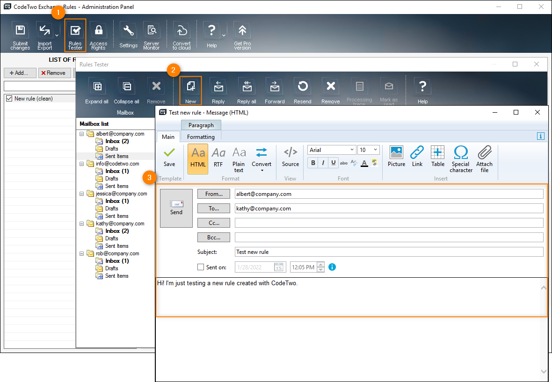The image size is (552, 382).
Task: Open Import Export in Administration Panel
Action: pyautogui.click(x=45, y=36)
